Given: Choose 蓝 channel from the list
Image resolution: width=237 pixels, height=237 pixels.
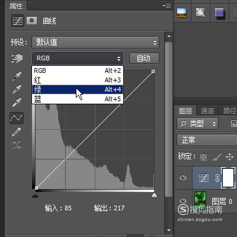Looking at the screenshot, I should pyautogui.click(x=78, y=99).
